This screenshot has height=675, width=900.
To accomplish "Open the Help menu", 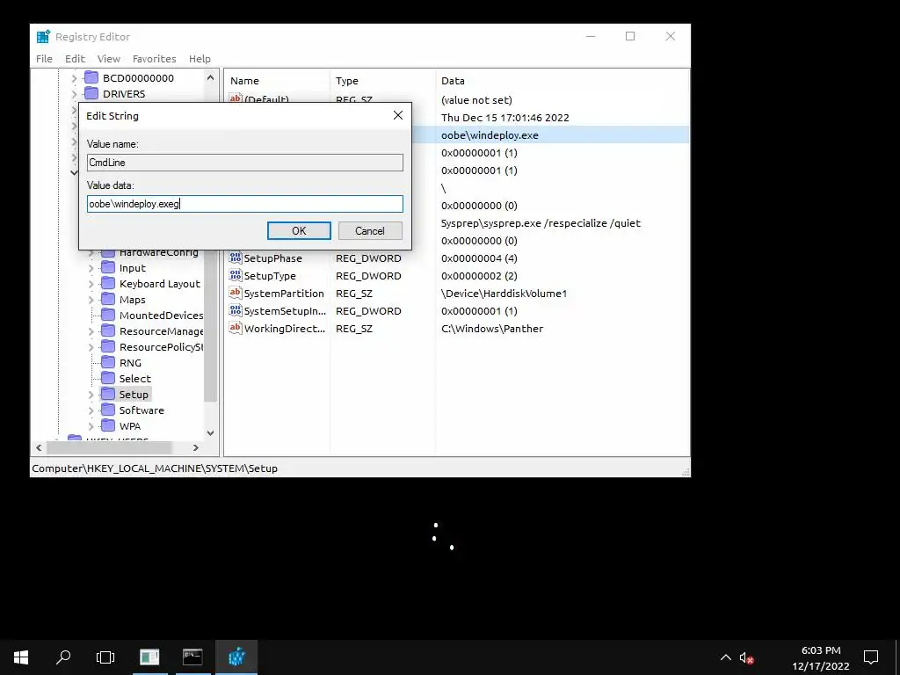I will tap(200, 59).
